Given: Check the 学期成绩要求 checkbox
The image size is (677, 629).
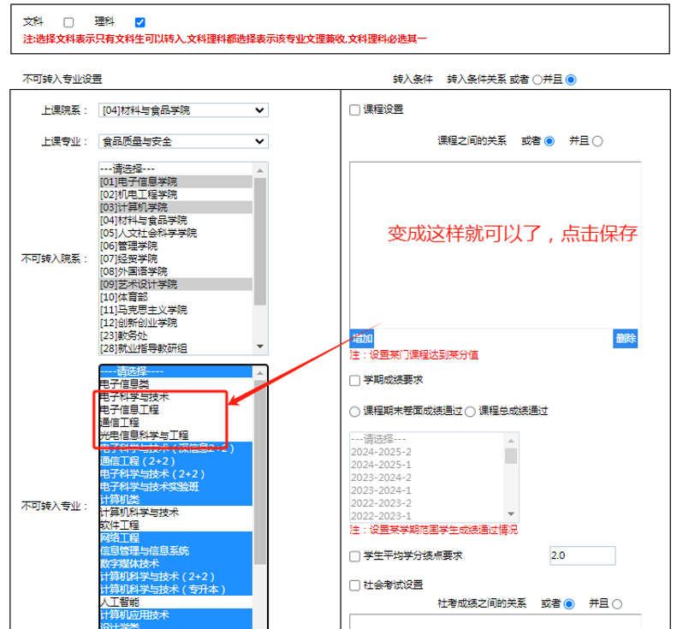Looking at the screenshot, I should coord(354,380).
